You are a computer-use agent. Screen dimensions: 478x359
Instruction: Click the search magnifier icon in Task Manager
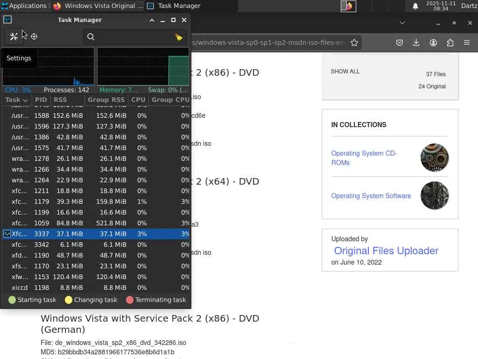[x=91, y=37]
